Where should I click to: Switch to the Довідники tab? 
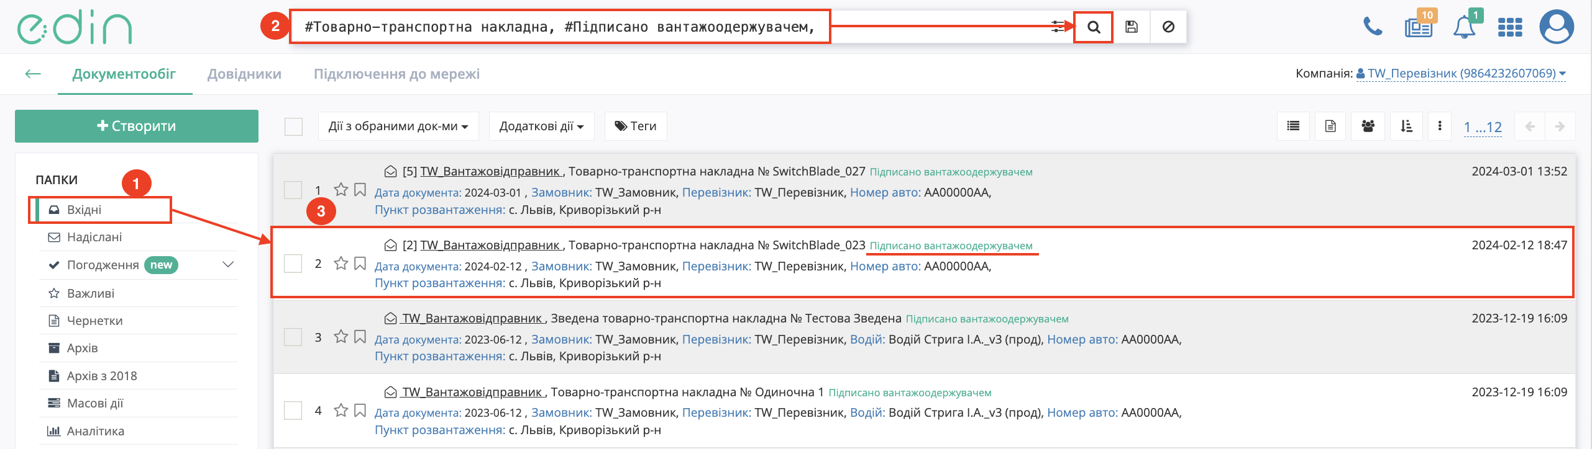click(244, 74)
